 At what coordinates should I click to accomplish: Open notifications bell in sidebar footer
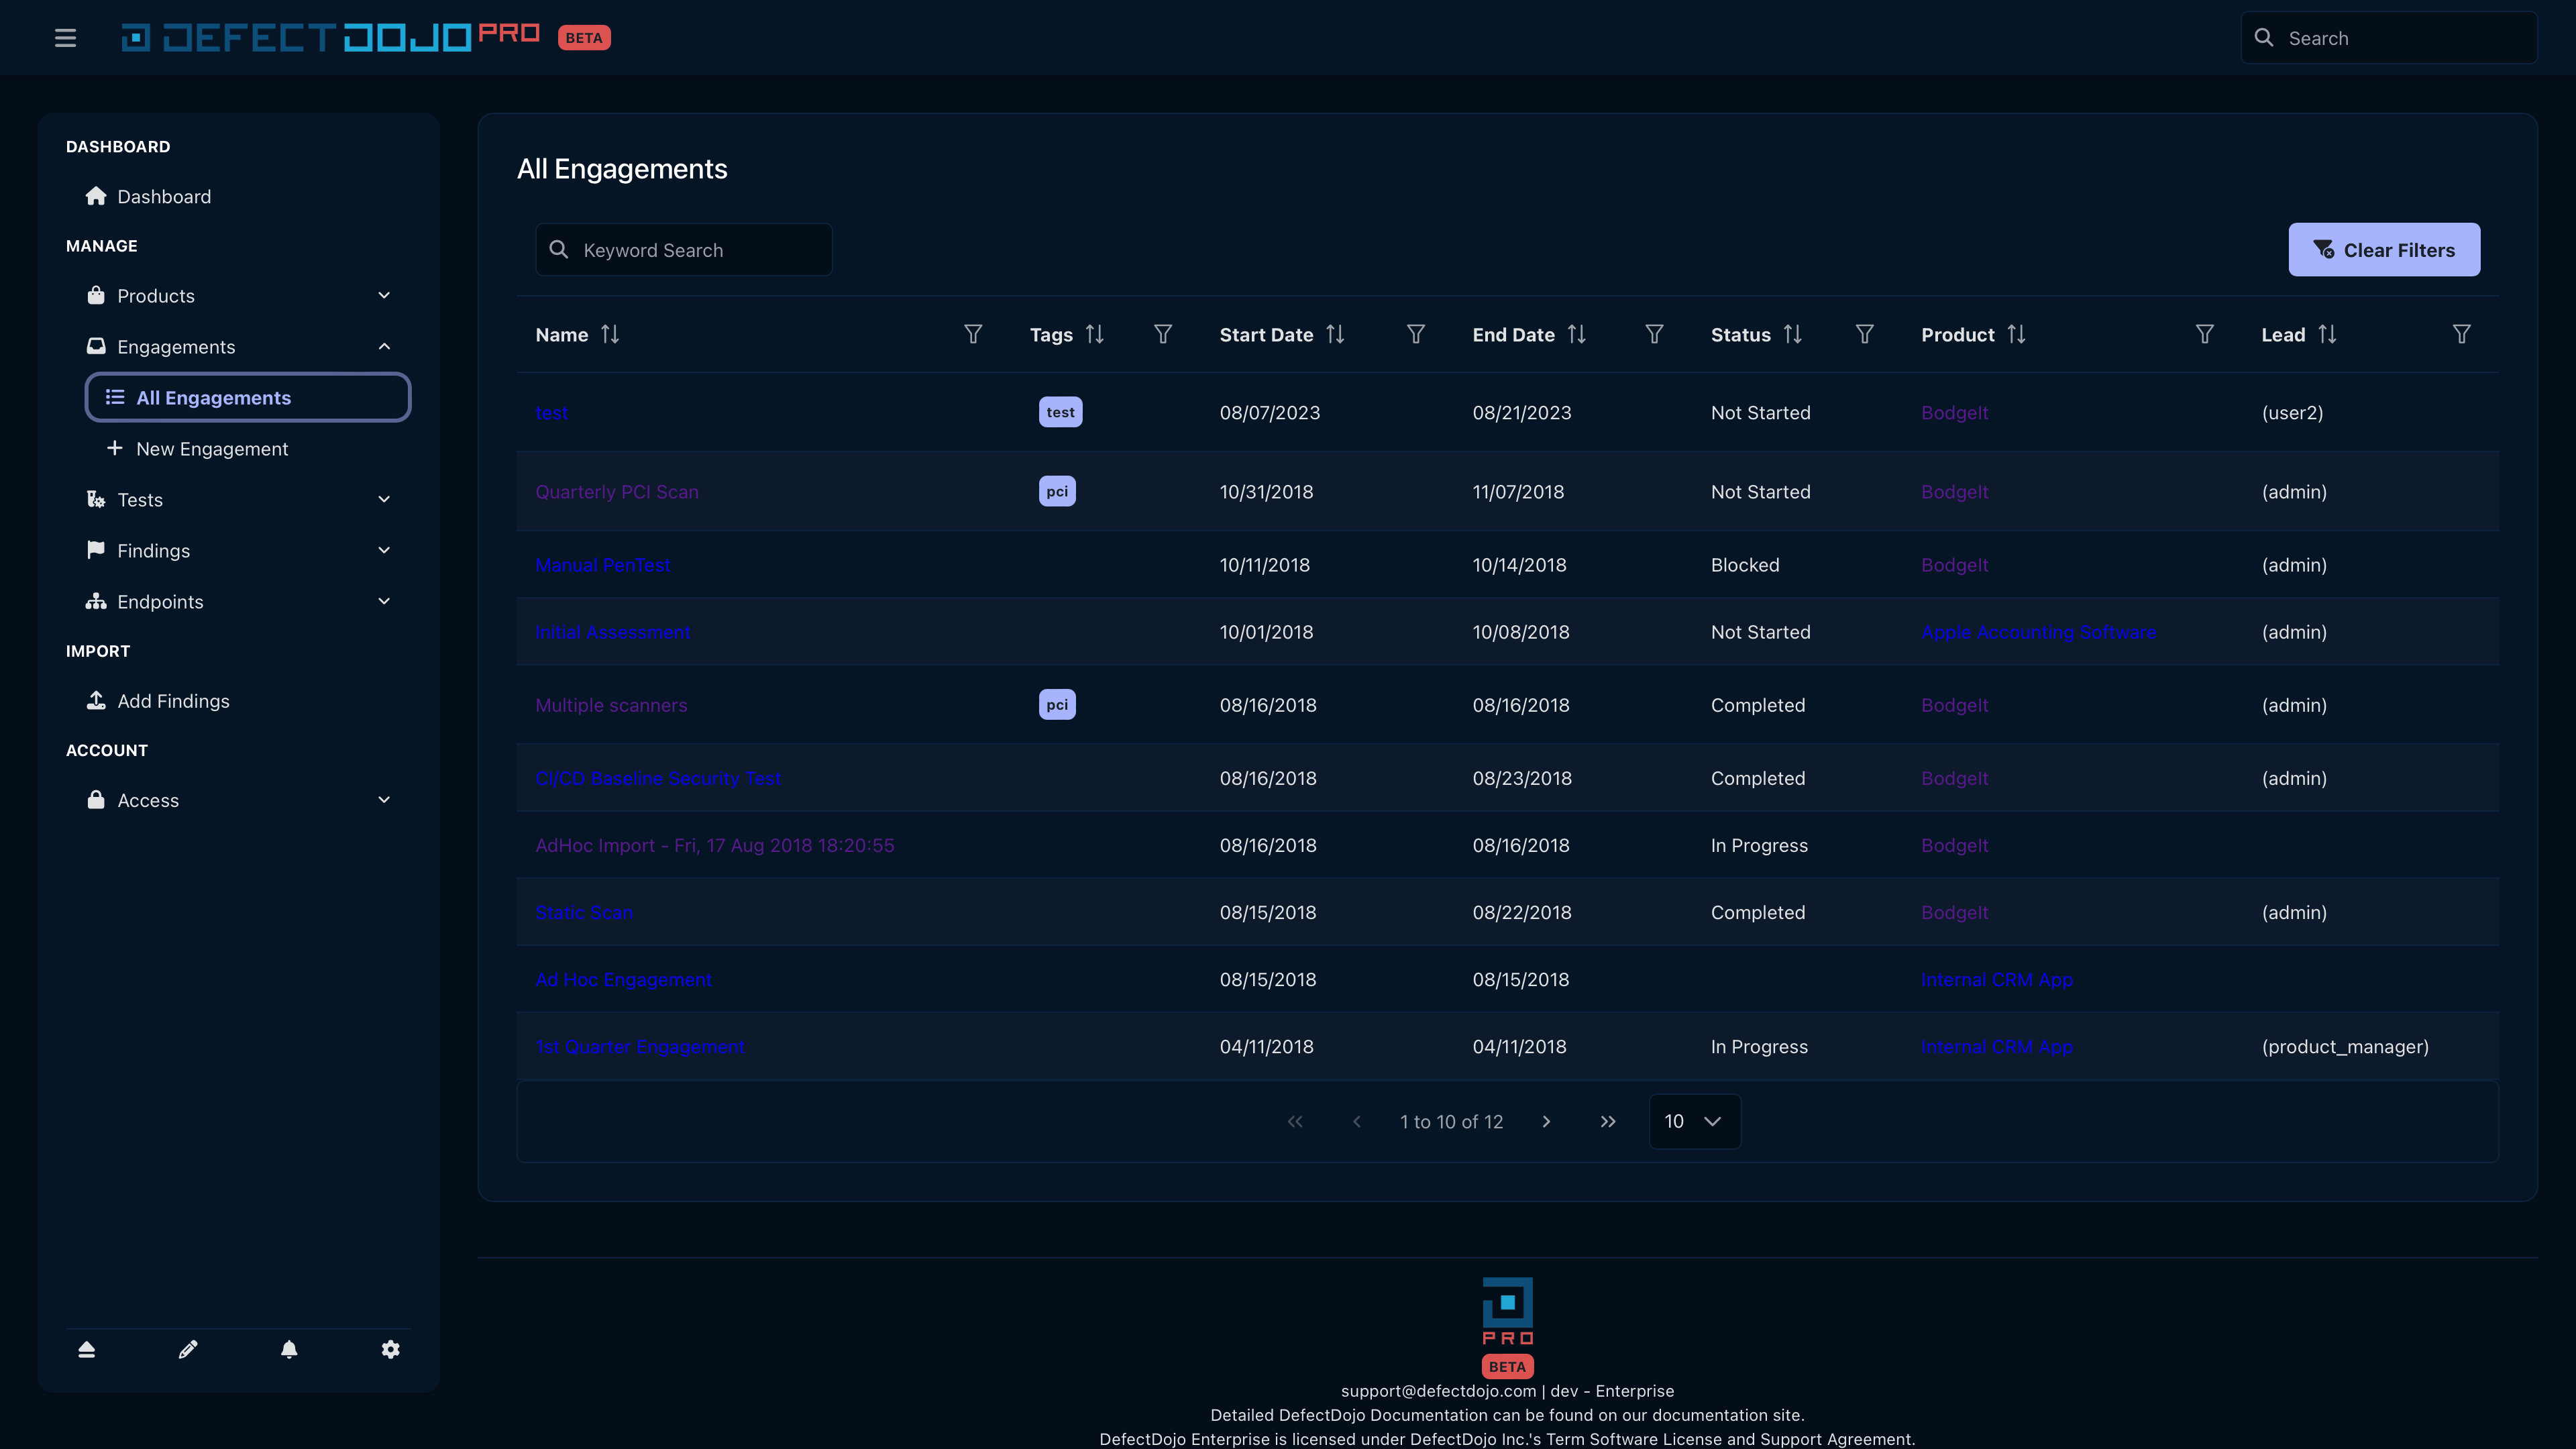[x=289, y=1349]
